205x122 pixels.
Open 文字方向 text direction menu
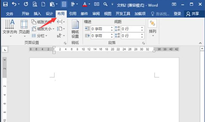click(10, 28)
